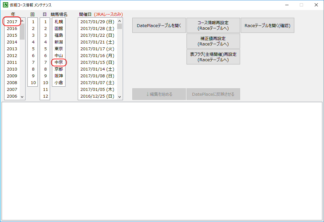
Task: Select 函館 racecourse
Action: 59,28
